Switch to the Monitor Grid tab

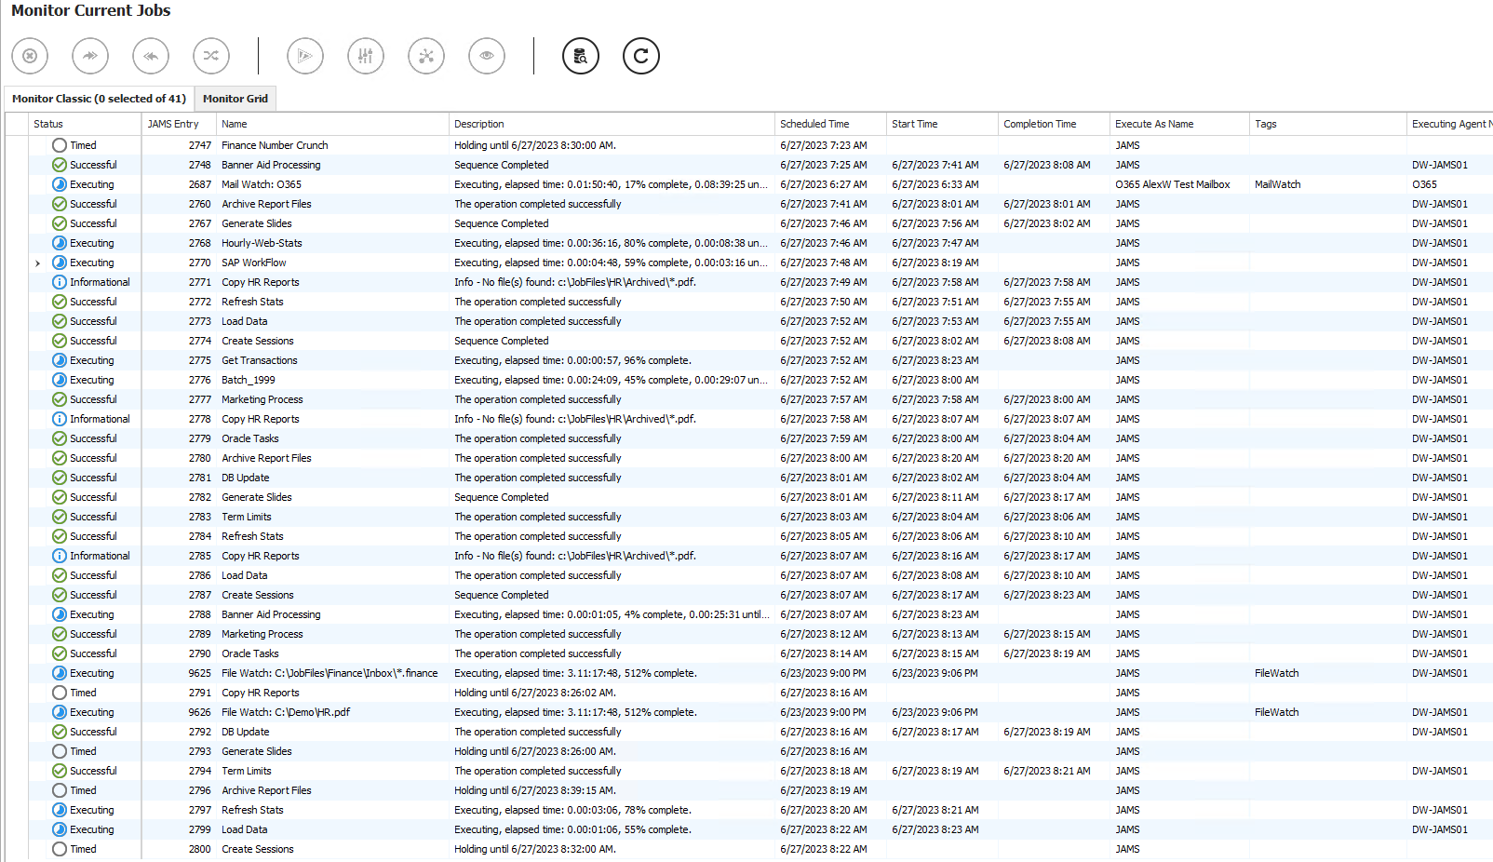click(x=235, y=99)
